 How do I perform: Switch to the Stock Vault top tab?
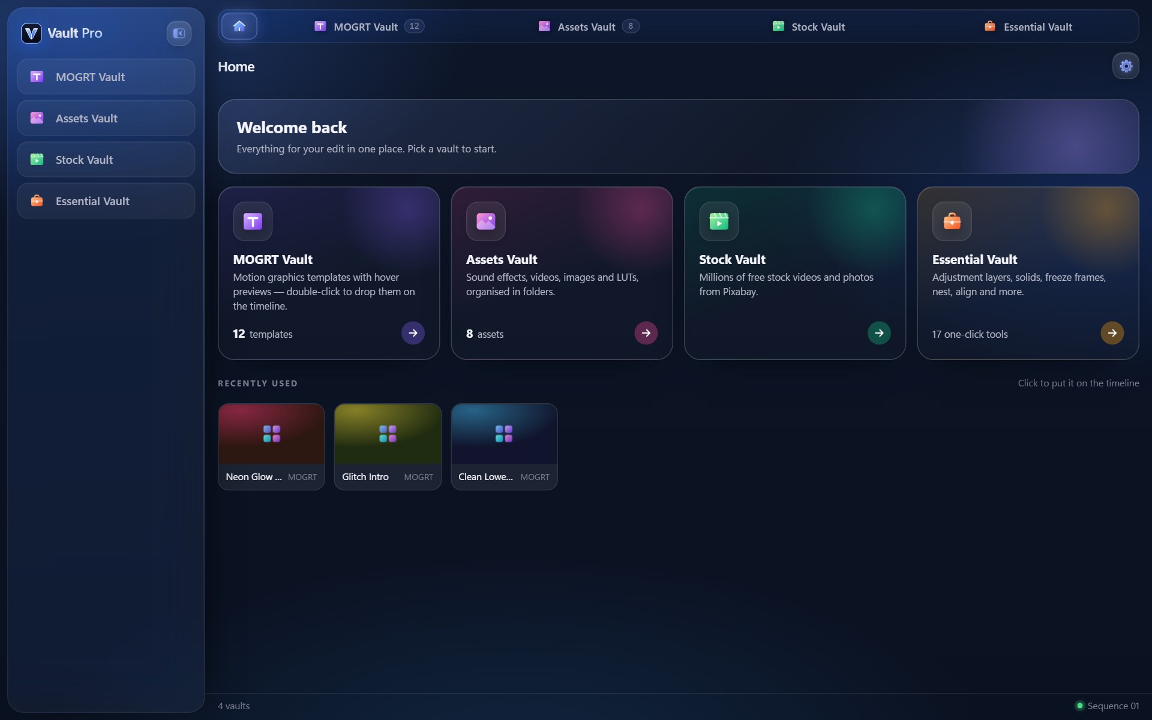[808, 26]
